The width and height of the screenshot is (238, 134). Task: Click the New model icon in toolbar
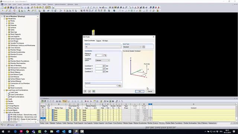tap(3, 7)
